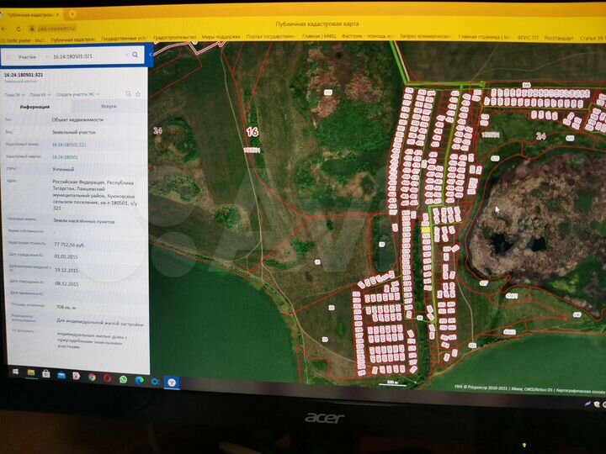Reload the page with browser refresh icon

[x=10, y=27]
